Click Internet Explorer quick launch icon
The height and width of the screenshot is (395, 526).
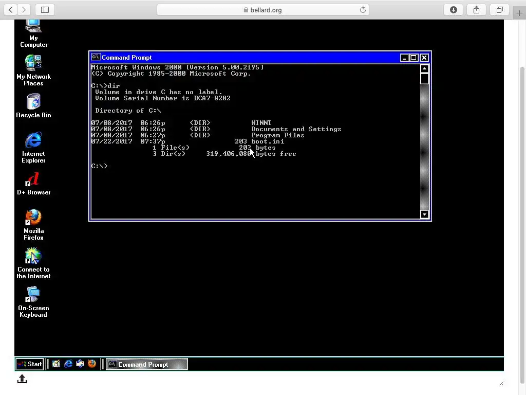point(68,364)
